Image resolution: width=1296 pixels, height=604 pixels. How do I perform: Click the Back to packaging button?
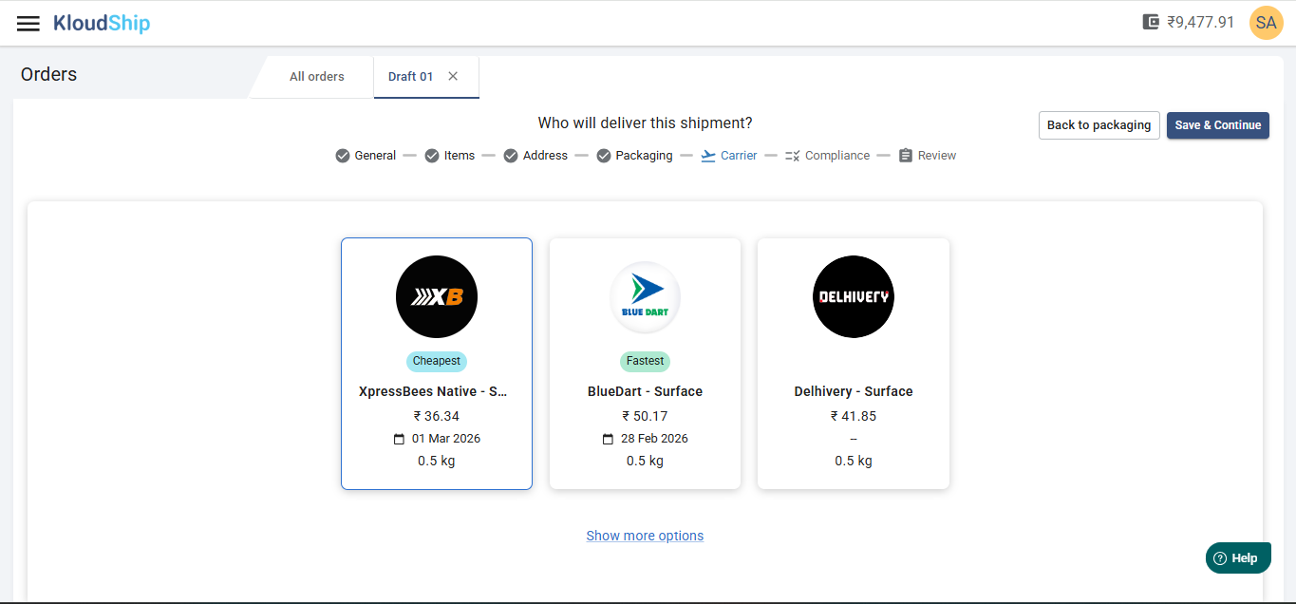coord(1099,125)
